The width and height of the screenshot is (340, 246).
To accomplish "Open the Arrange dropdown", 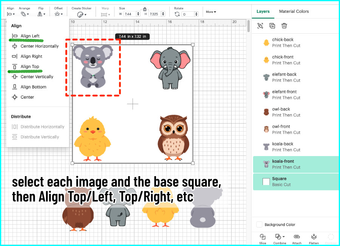I will [x=25, y=14].
